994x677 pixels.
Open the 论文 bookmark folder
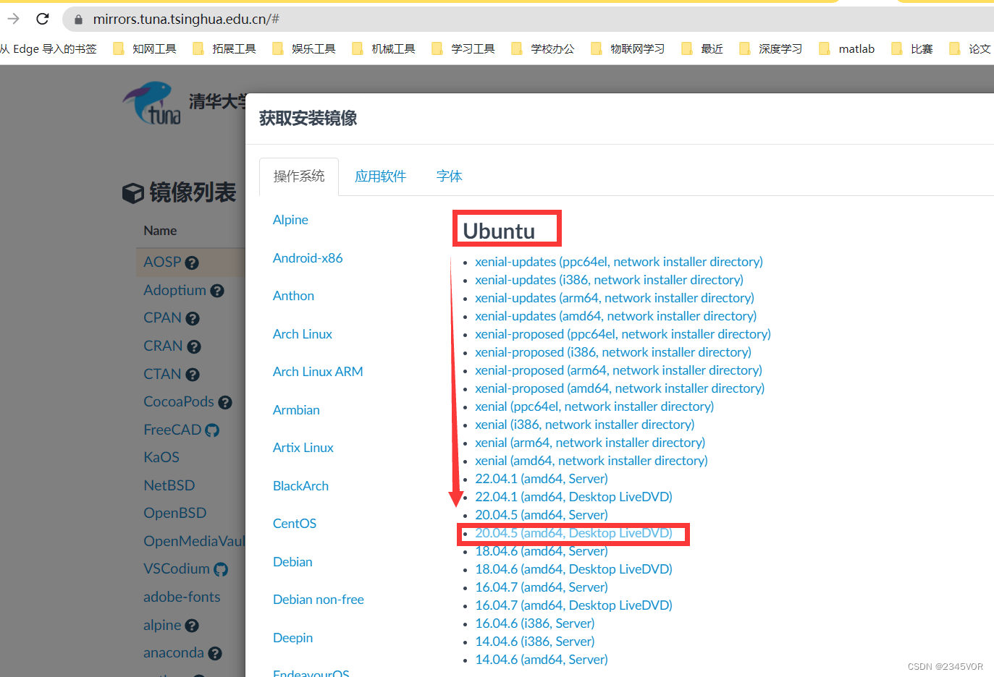click(x=970, y=48)
